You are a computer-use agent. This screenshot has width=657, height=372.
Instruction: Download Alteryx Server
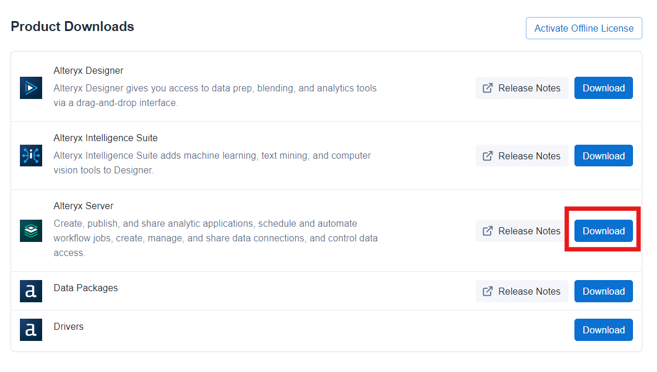click(603, 231)
